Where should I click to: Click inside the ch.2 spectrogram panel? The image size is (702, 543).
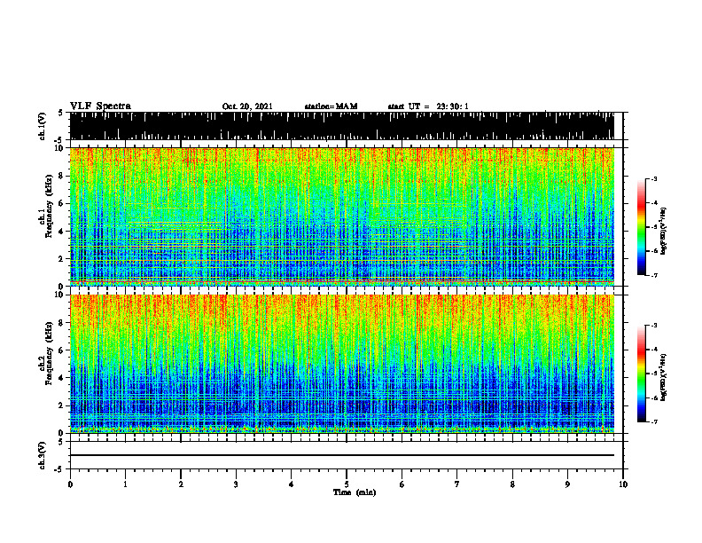[342, 364]
